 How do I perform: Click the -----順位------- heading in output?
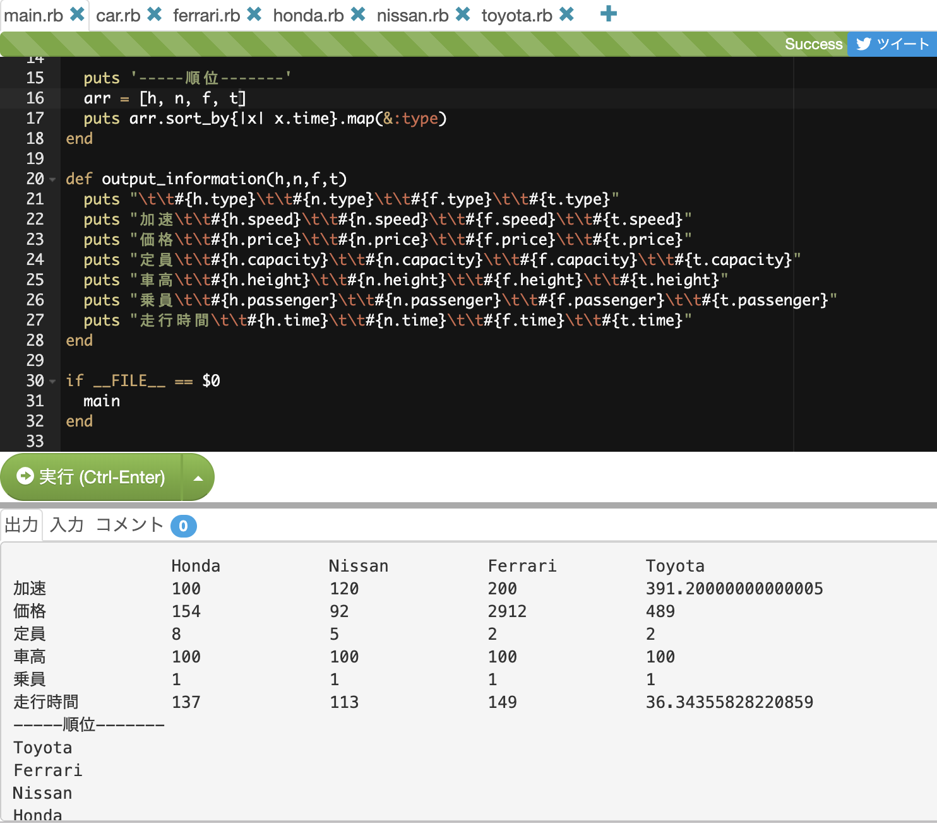[x=89, y=725]
